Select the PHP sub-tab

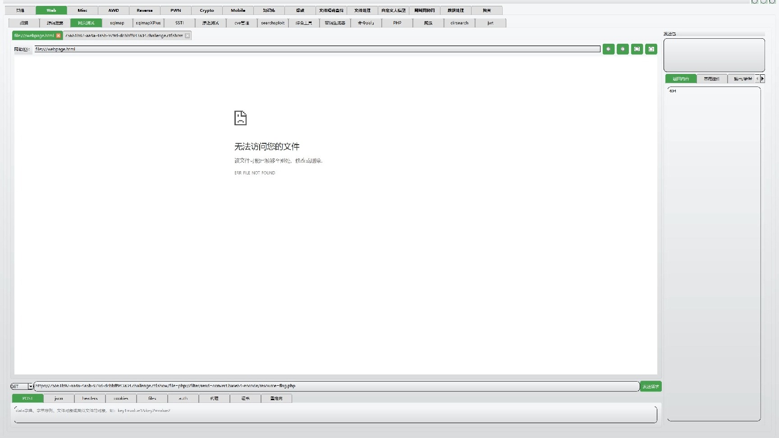pos(397,23)
